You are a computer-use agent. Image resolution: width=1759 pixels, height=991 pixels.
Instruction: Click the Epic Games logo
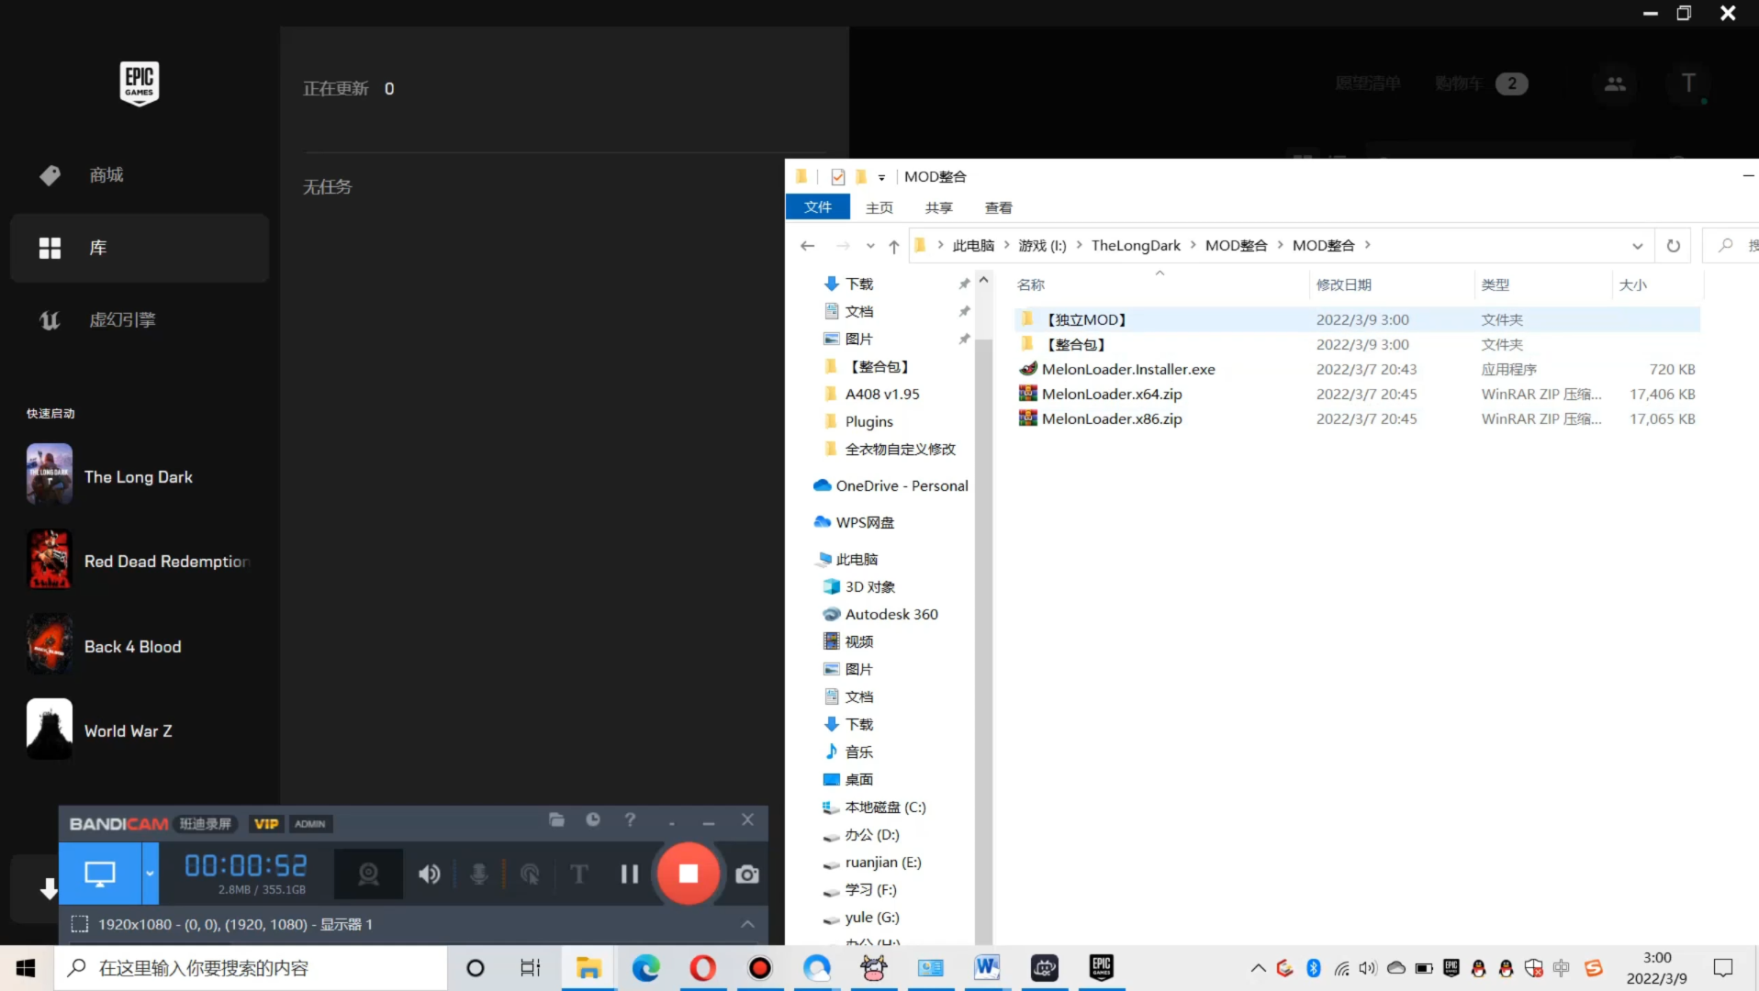pos(140,84)
